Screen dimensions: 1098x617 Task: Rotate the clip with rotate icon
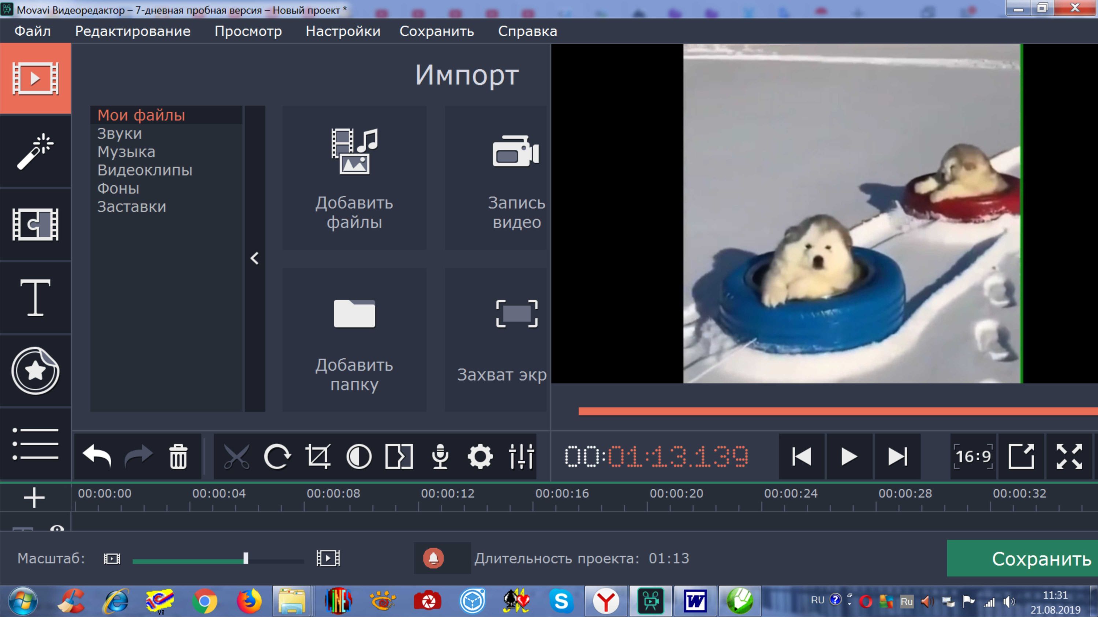(277, 457)
